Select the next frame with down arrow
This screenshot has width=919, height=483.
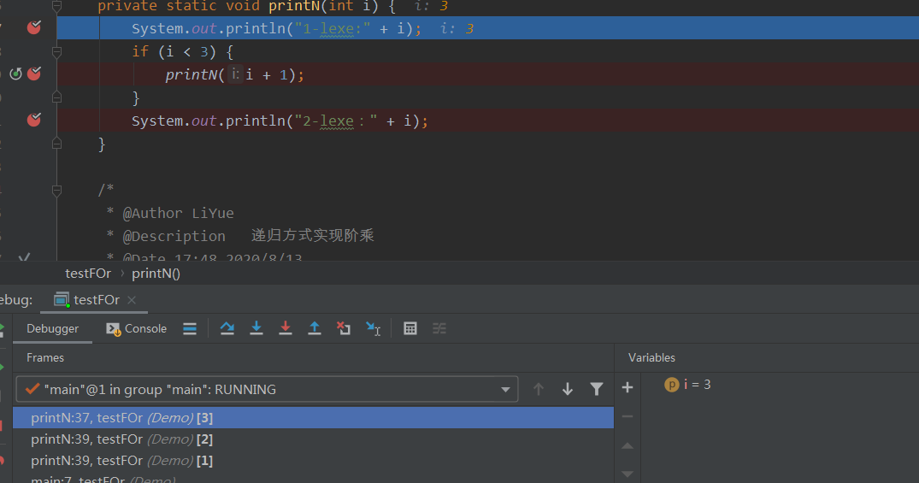(568, 389)
